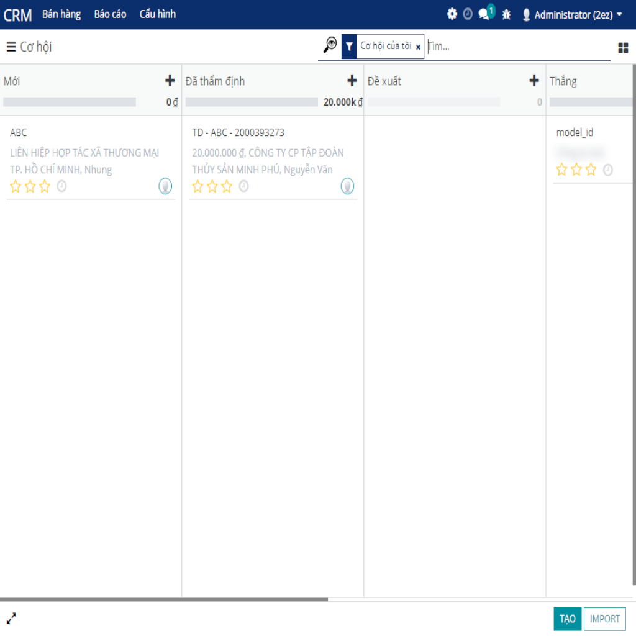
Task: Click the IMPORT button
Action: tap(604, 619)
